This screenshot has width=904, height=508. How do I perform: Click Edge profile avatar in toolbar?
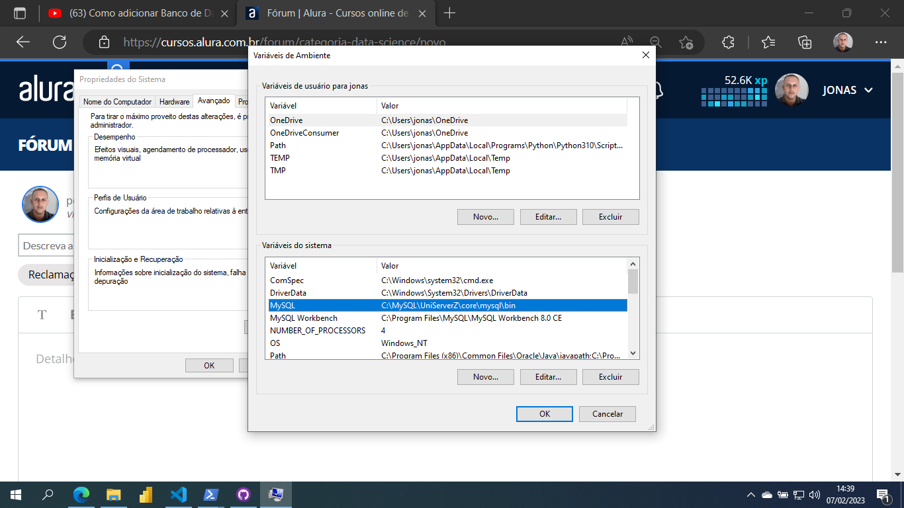842,42
